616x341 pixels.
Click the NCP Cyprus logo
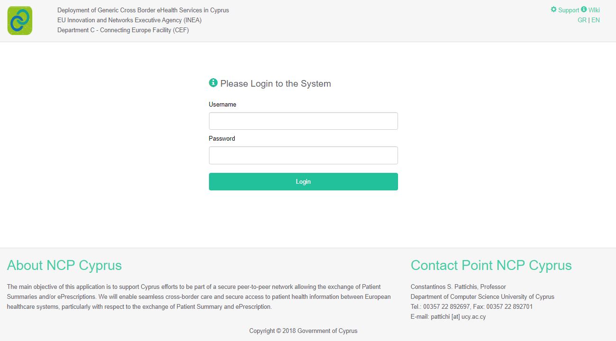[x=20, y=20]
